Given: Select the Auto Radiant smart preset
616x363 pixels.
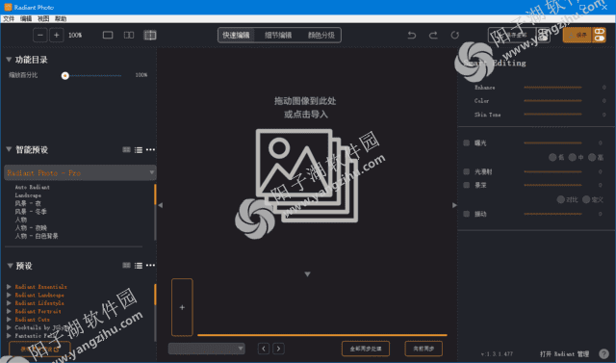Looking at the screenshot, I should [32, 188].
